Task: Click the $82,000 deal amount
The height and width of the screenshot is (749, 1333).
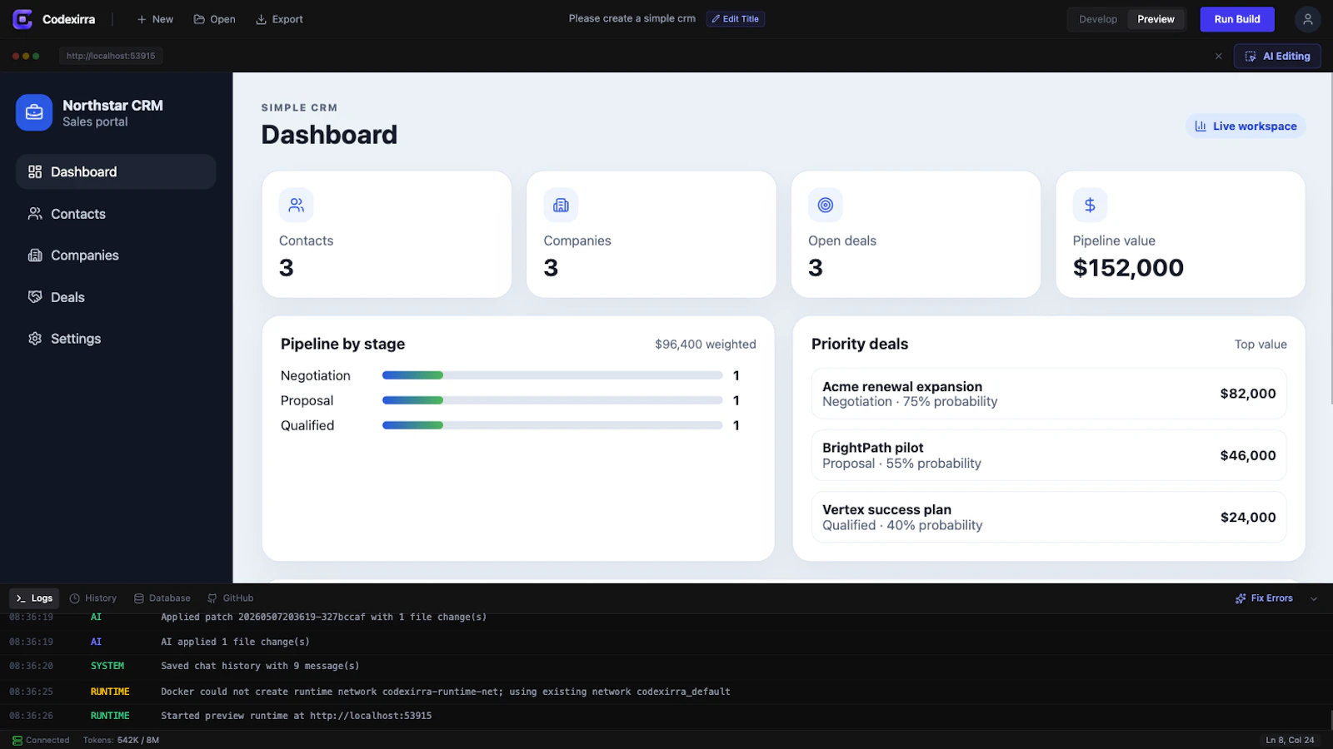Action: point(1248,394)
